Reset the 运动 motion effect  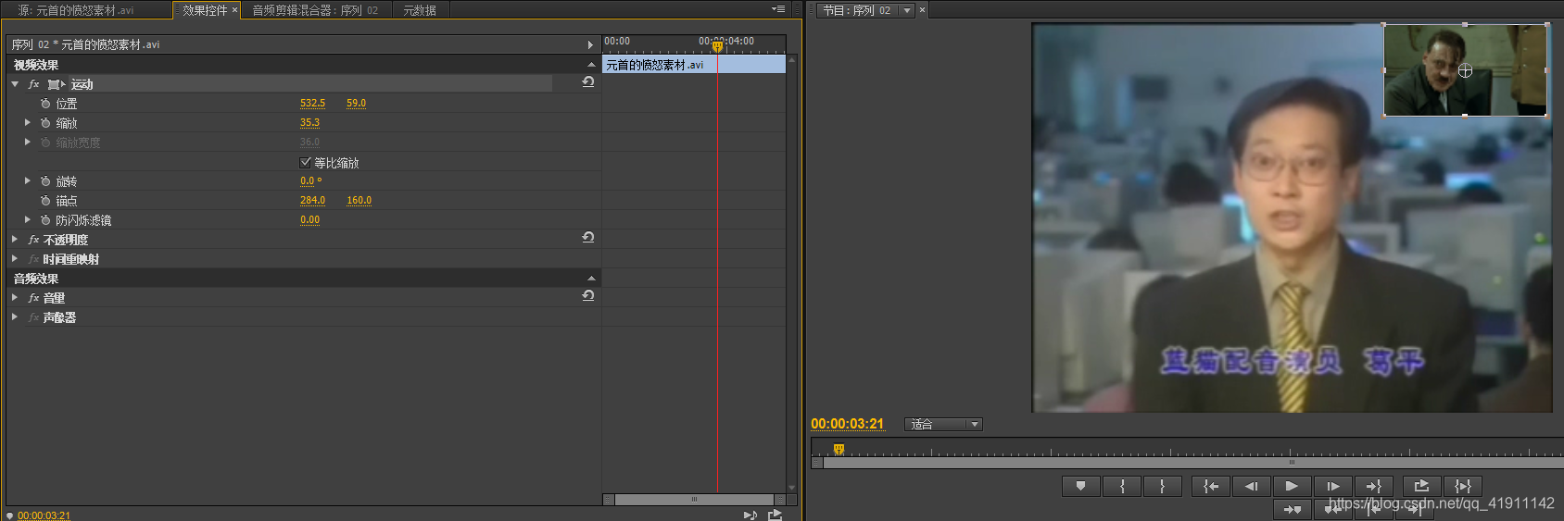(588, 81)
